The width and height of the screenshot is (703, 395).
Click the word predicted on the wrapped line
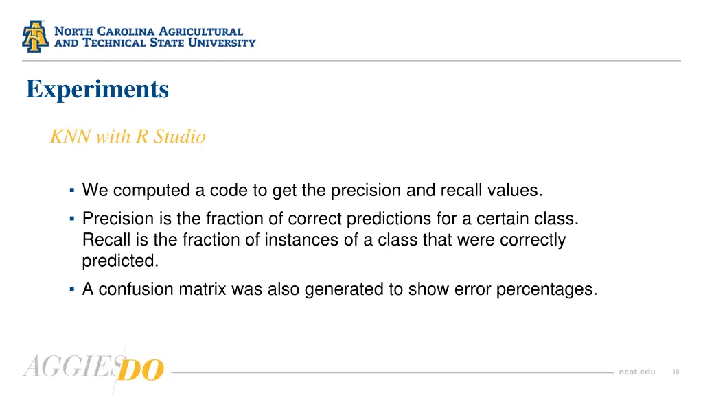120,261
